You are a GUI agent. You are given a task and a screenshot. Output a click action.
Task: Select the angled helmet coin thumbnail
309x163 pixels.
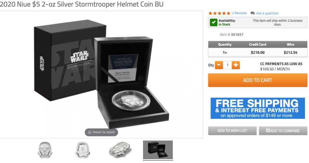[x=120, y=150]
